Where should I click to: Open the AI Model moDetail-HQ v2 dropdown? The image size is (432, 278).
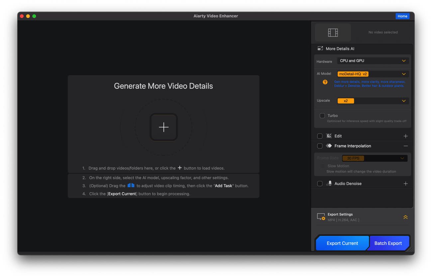pos(373,74)
